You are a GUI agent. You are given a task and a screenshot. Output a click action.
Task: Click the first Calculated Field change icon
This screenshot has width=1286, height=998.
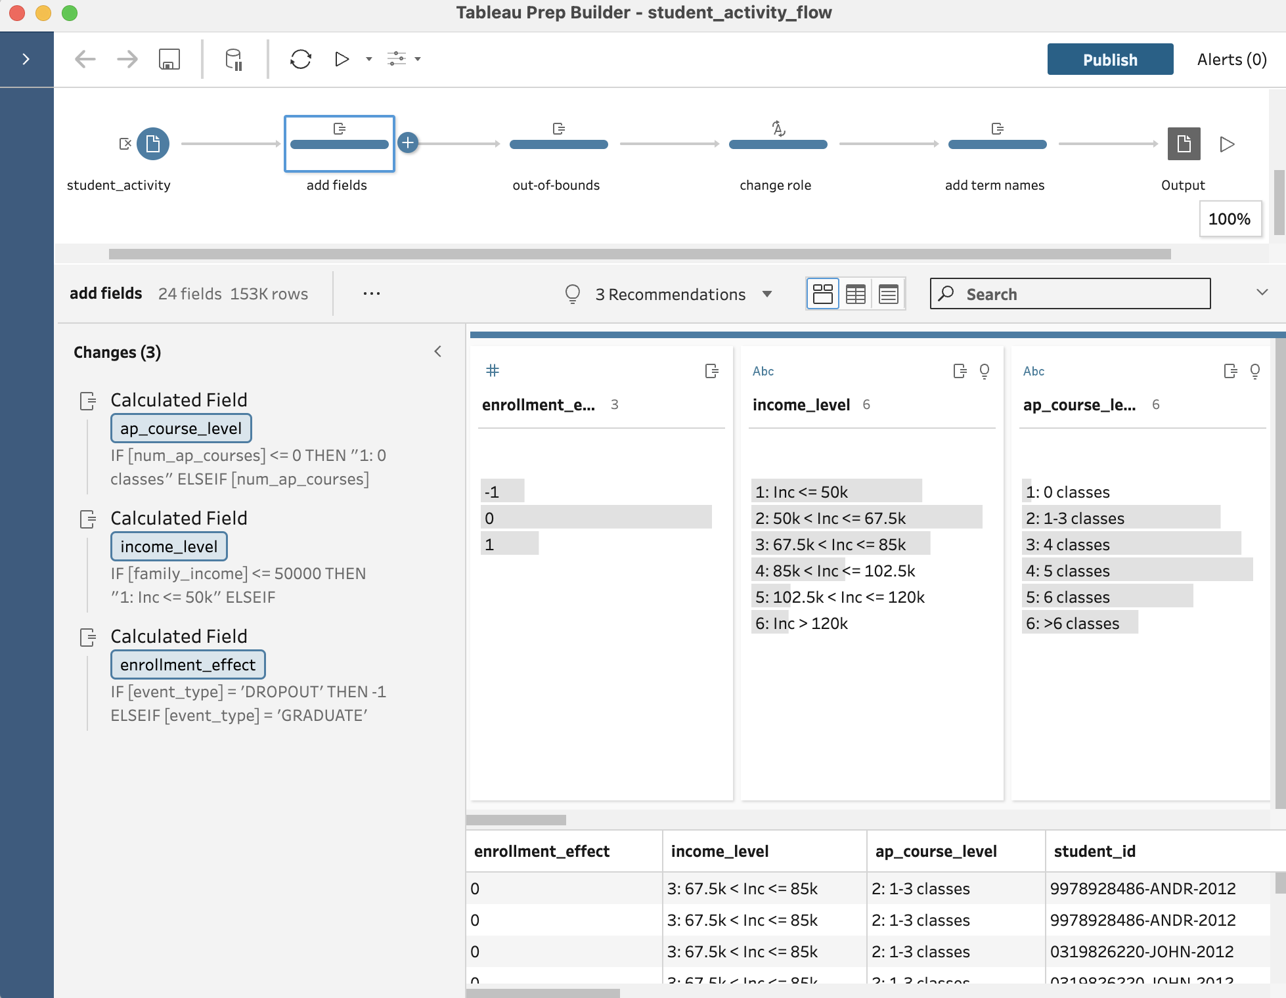[x=88, y=401]
